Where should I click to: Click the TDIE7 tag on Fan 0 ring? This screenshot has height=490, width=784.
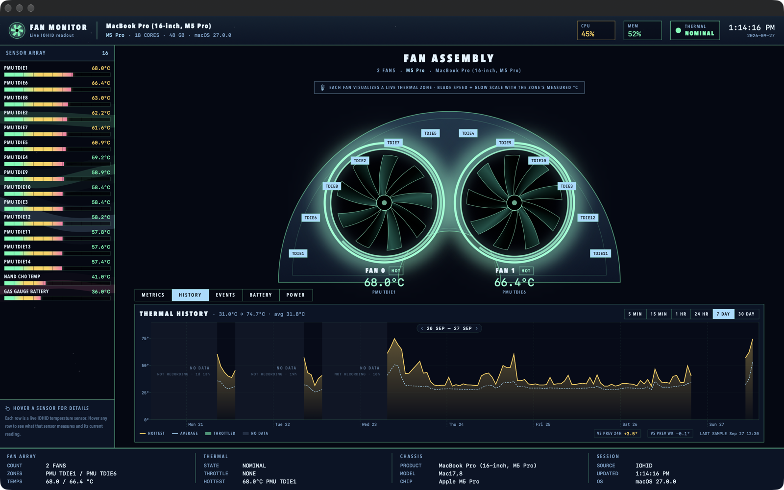pos(393,143)
